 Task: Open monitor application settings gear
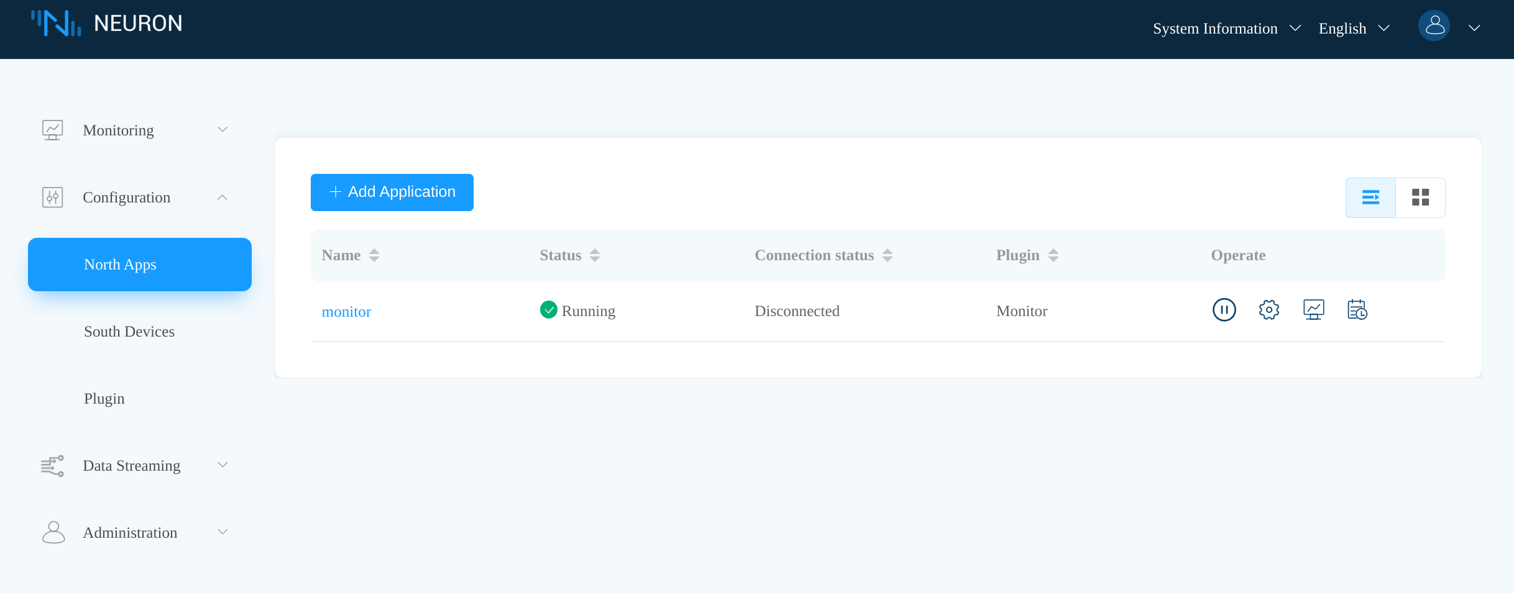pyautogui.click(x=1269, y=310)
